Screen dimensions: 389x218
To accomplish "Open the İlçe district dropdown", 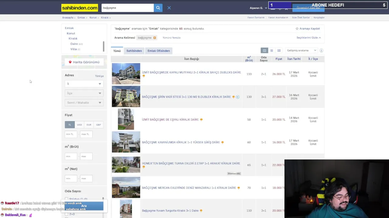I will click(x=84, y=93).
